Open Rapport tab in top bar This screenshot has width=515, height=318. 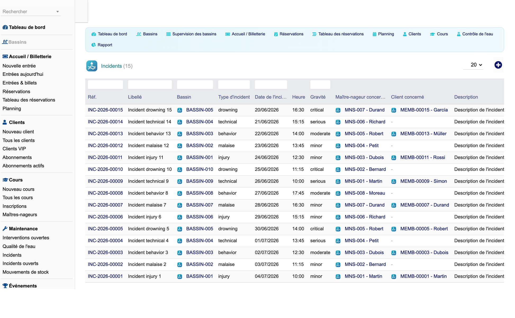(x=102, y=45)
